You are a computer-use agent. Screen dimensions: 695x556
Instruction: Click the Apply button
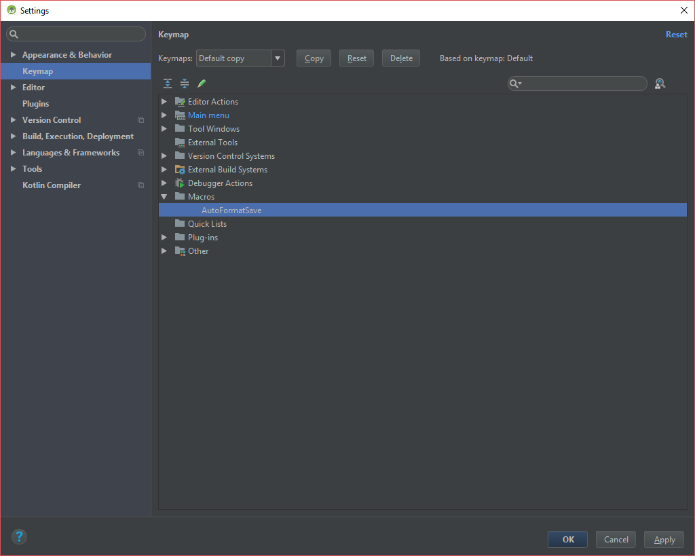click(664, 539)
